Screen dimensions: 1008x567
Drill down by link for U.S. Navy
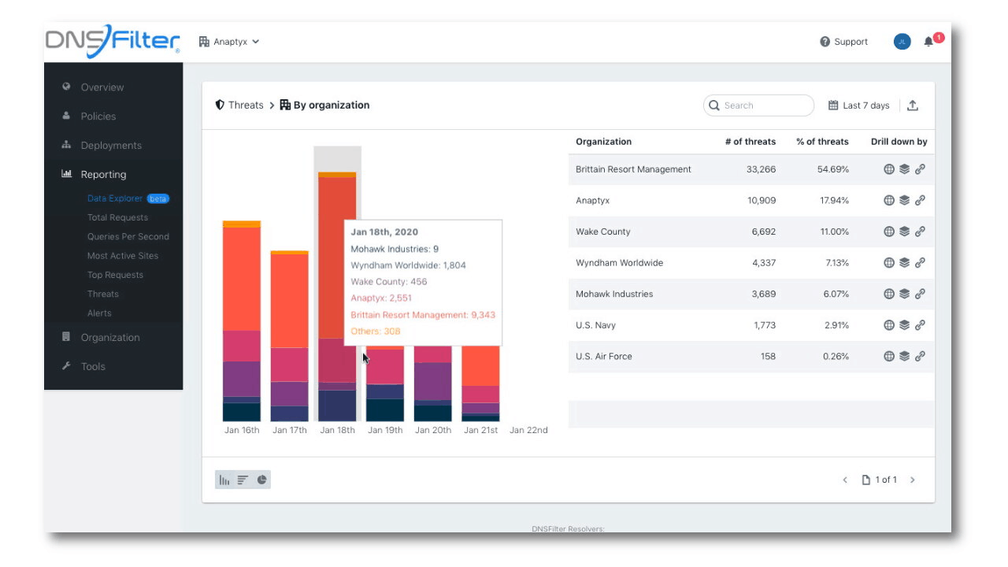920,324
